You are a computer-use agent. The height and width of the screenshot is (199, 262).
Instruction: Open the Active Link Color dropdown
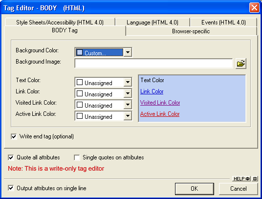point(128,116)
